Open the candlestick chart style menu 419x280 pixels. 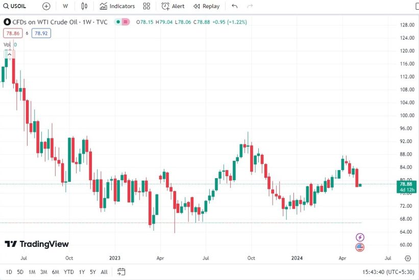click(84, 6)
